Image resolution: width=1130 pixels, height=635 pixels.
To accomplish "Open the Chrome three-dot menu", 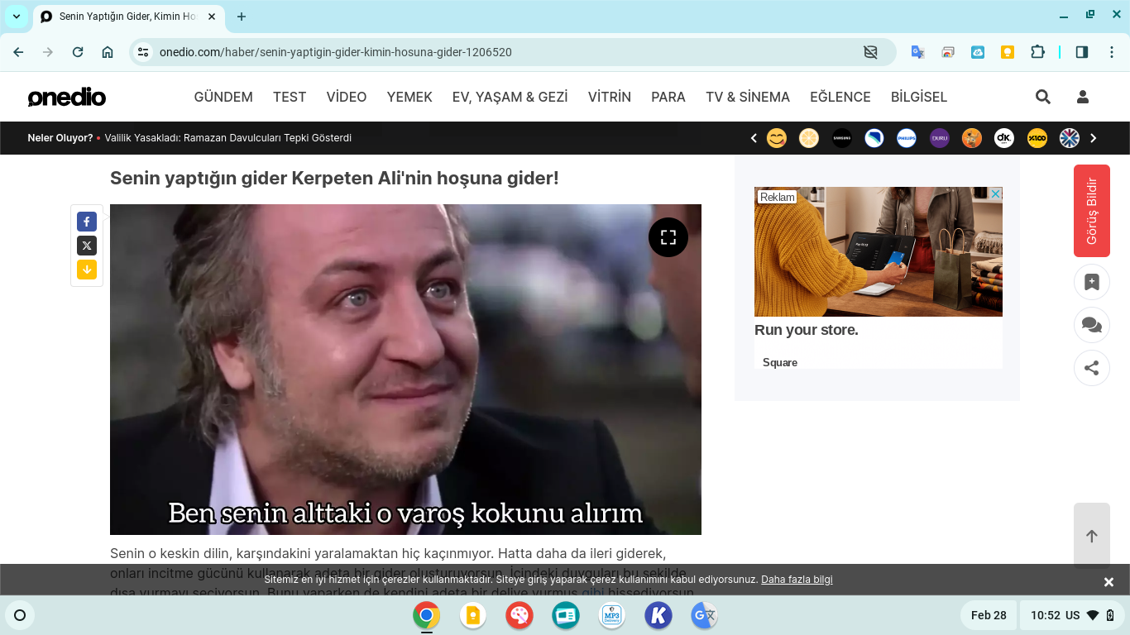I will (1112, 52).
